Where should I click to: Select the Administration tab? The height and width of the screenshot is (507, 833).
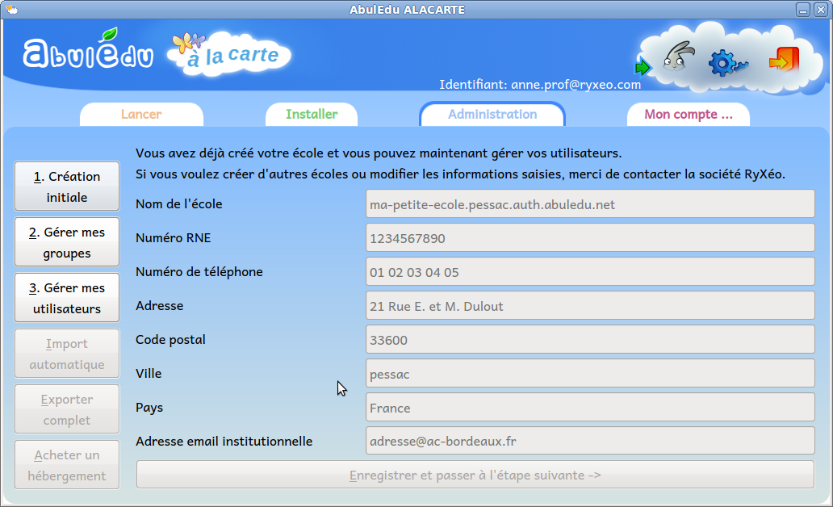(492, 115)
